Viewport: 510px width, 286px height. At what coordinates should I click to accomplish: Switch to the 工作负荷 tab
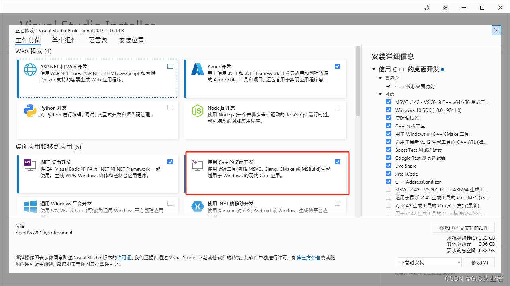pyautogui.click(x=28, y=40)
